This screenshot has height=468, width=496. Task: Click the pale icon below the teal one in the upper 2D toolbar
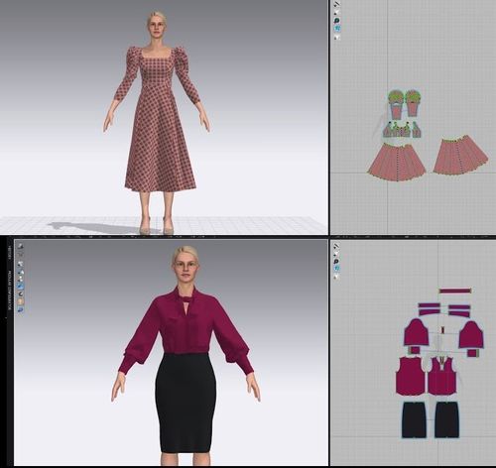click(x=336, y=37)
